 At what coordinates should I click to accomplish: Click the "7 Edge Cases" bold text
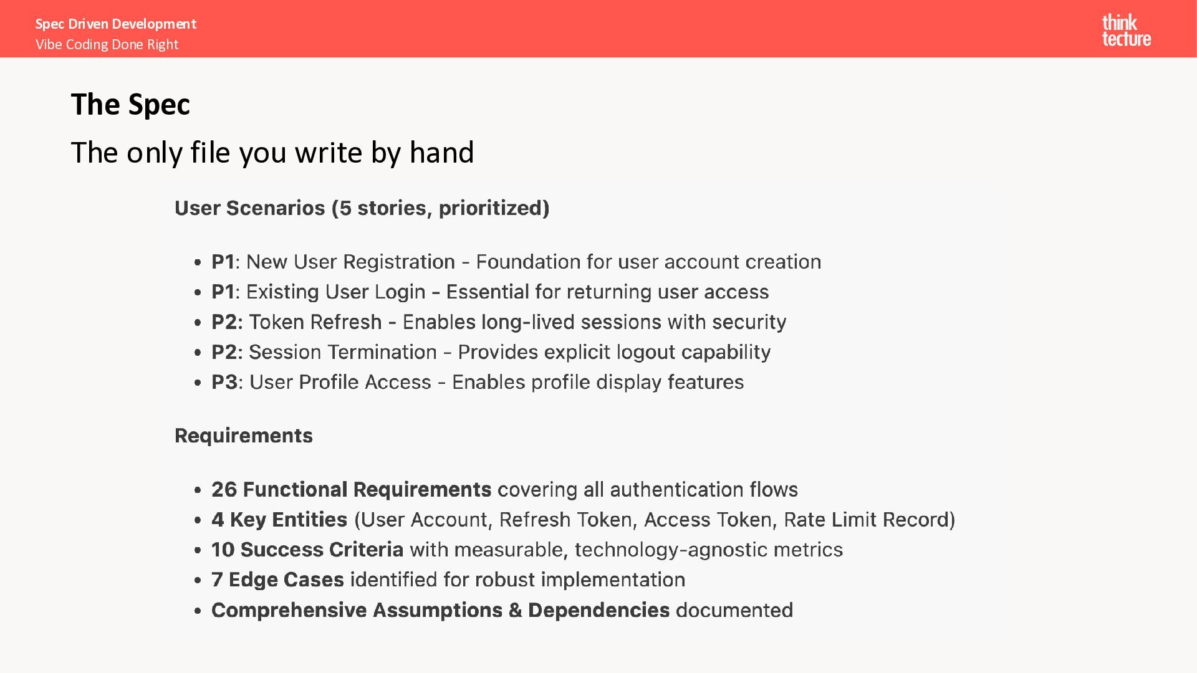277,580
